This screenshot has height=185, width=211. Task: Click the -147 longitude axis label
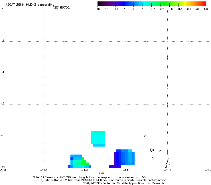44,170
